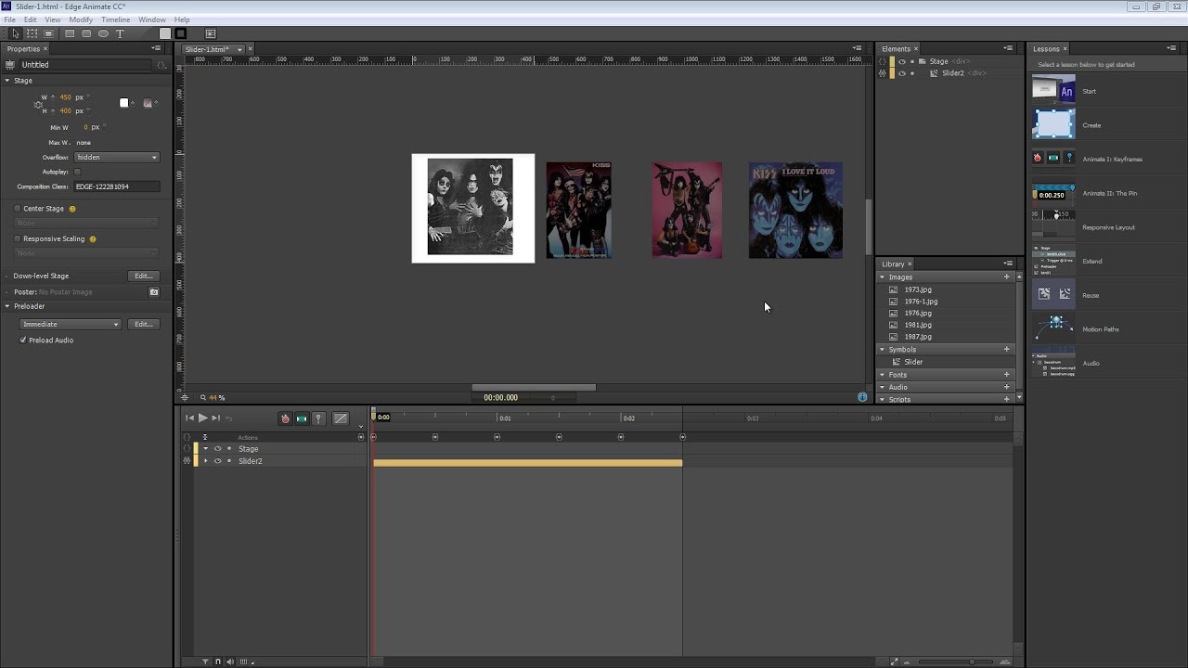Open timeline Actions script icon
The width and height of the screenshot is (1188, 668).
point(187,437)
